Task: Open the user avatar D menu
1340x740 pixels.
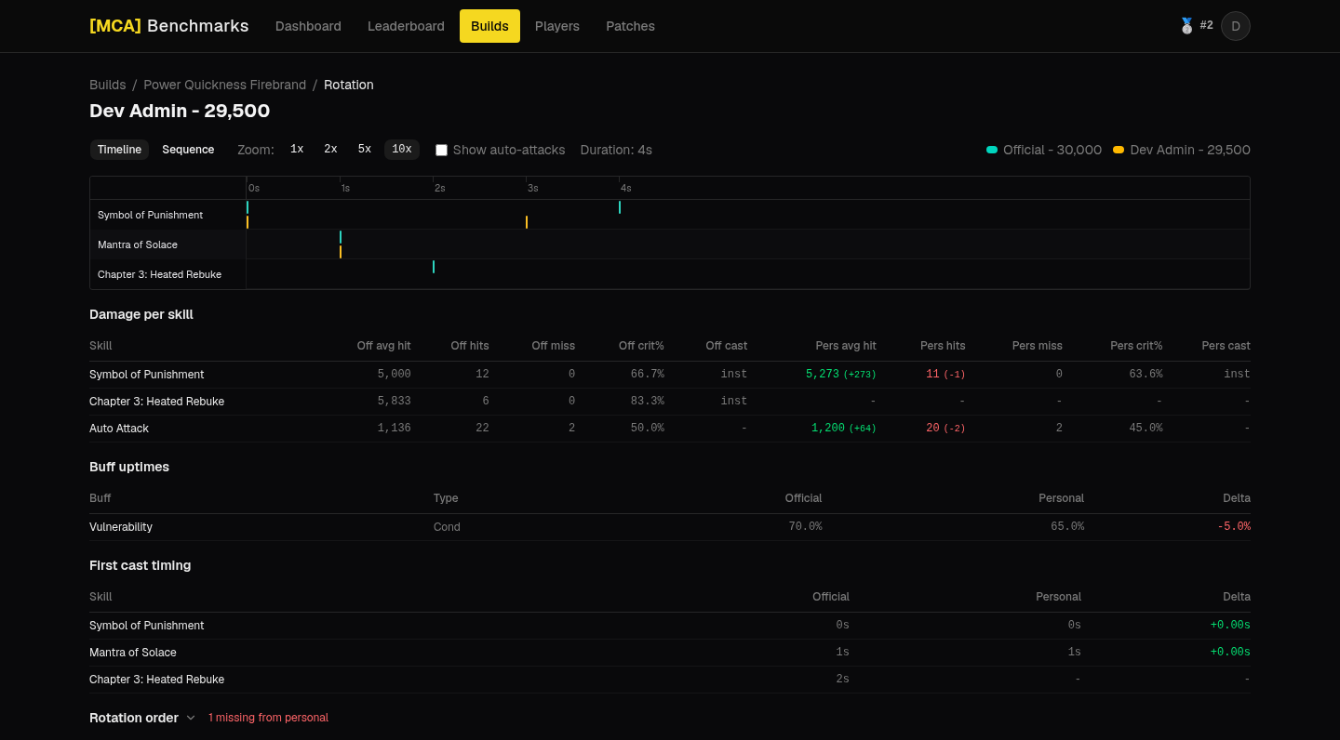Action: click(1236, 26)
